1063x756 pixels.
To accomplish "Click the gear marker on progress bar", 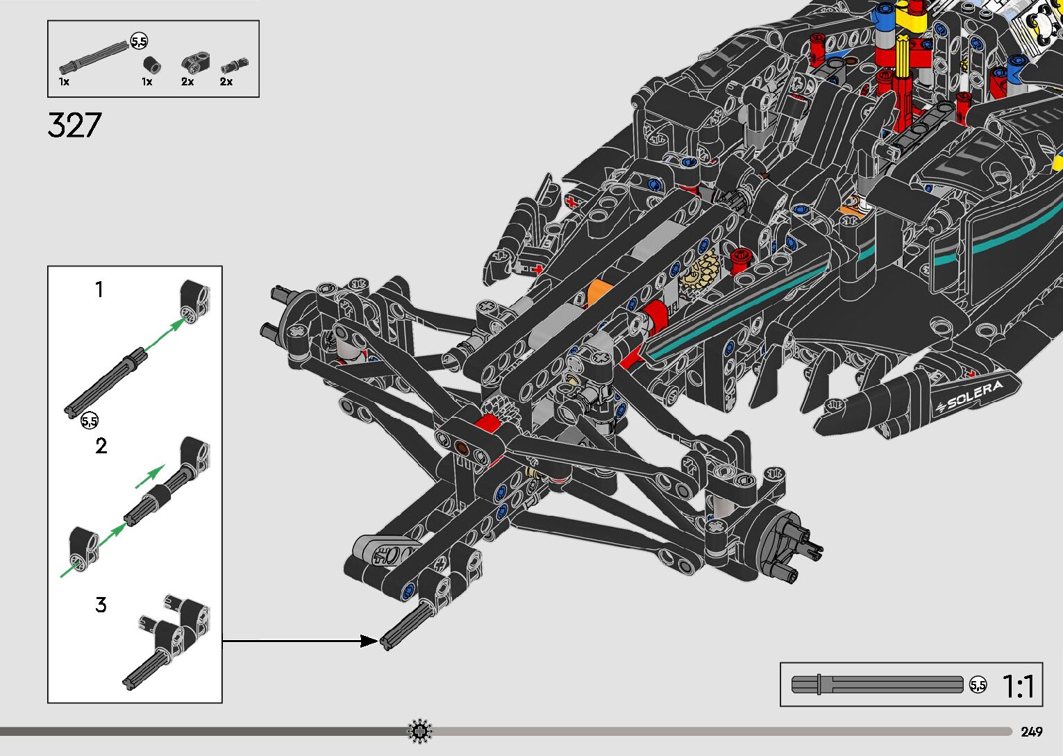I will [x=419, y=731].
